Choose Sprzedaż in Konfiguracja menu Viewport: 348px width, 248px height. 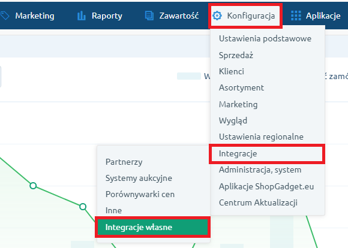click(x=236, y=55)
